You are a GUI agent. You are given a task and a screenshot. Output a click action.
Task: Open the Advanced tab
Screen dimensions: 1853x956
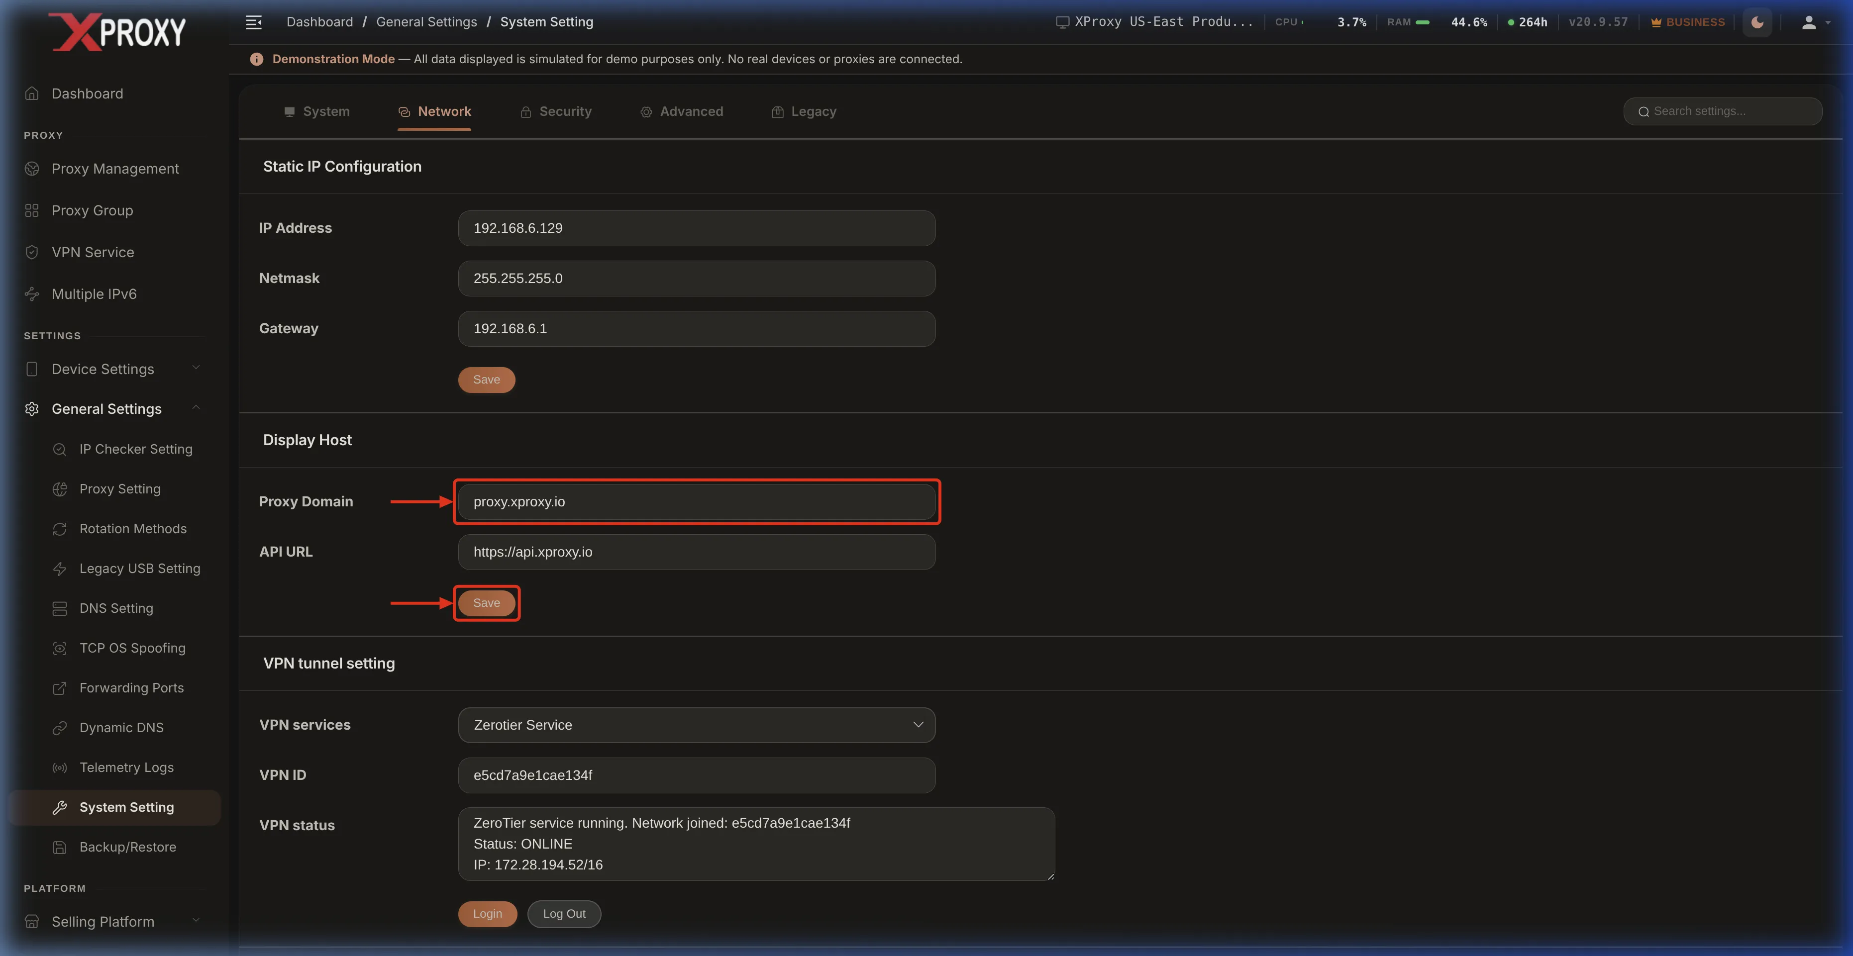681,111
